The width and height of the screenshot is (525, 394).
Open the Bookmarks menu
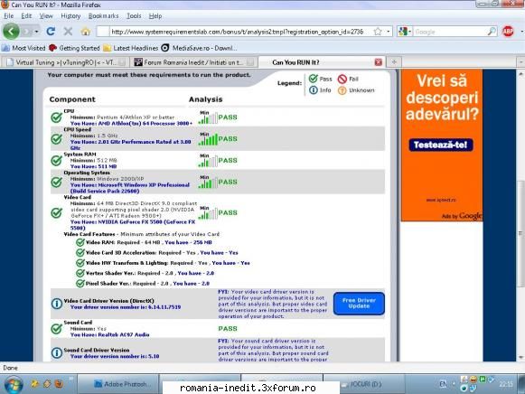[x=103, y=15]
